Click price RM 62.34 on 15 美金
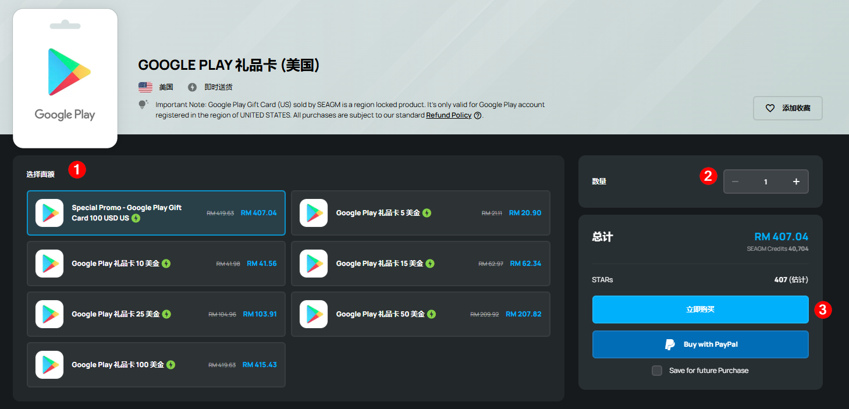The image size is (849, 409). [525, 264]
